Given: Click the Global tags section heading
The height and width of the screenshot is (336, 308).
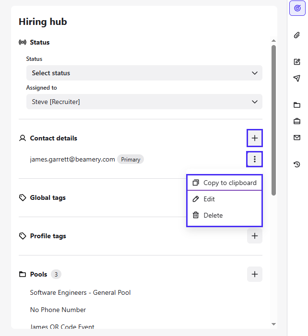Looking at the screenshot, I should tap(47, 198).
